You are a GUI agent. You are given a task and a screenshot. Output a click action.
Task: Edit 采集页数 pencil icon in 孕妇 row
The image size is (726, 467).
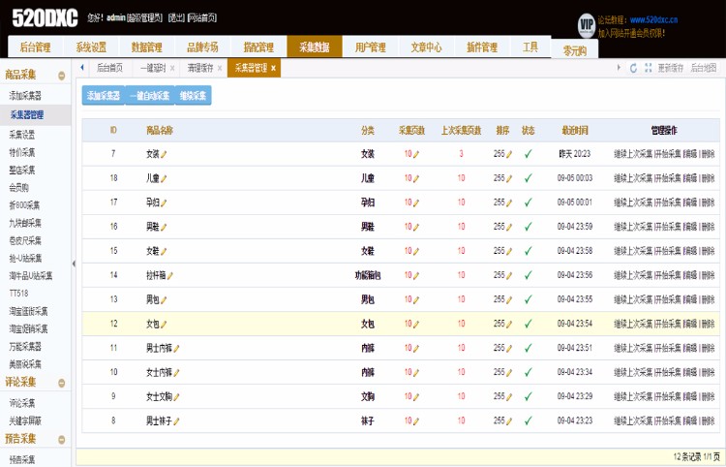coord(416,202)
